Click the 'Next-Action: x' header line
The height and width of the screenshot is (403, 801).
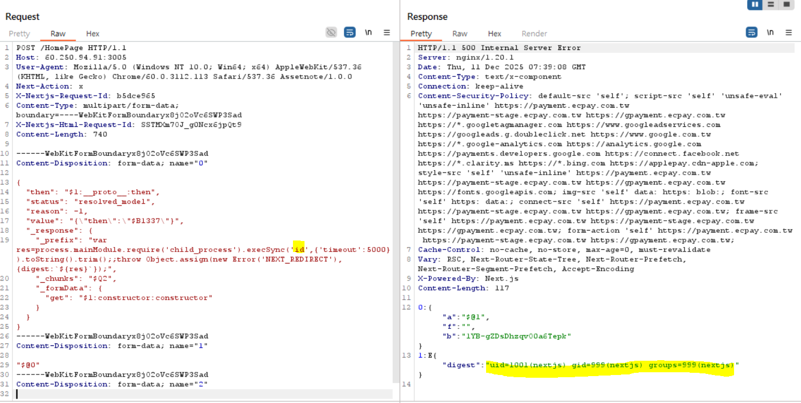tap(49, 86)
